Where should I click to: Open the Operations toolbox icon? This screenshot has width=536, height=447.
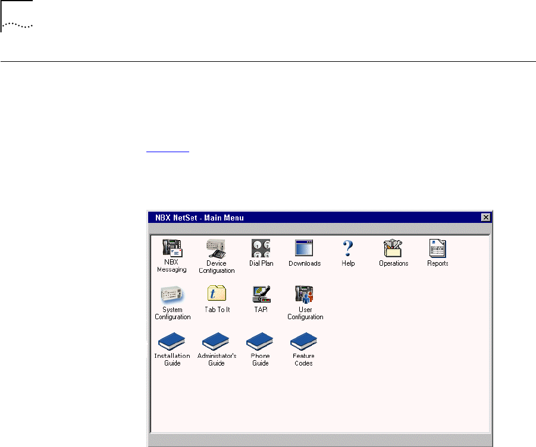point(393,248)
